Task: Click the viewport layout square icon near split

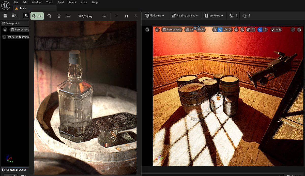Action: (147, 30)
